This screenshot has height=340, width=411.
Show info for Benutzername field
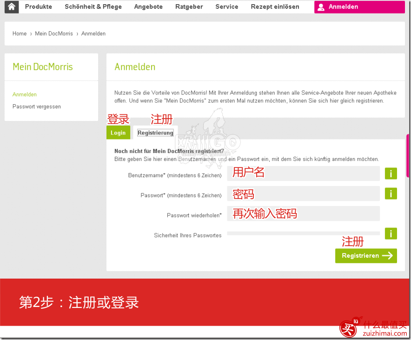(391, 173)
